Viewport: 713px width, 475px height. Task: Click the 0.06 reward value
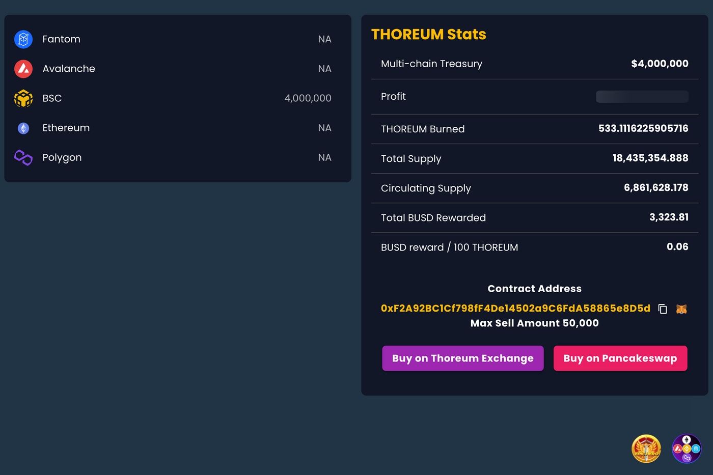click(x=678, y=247)
